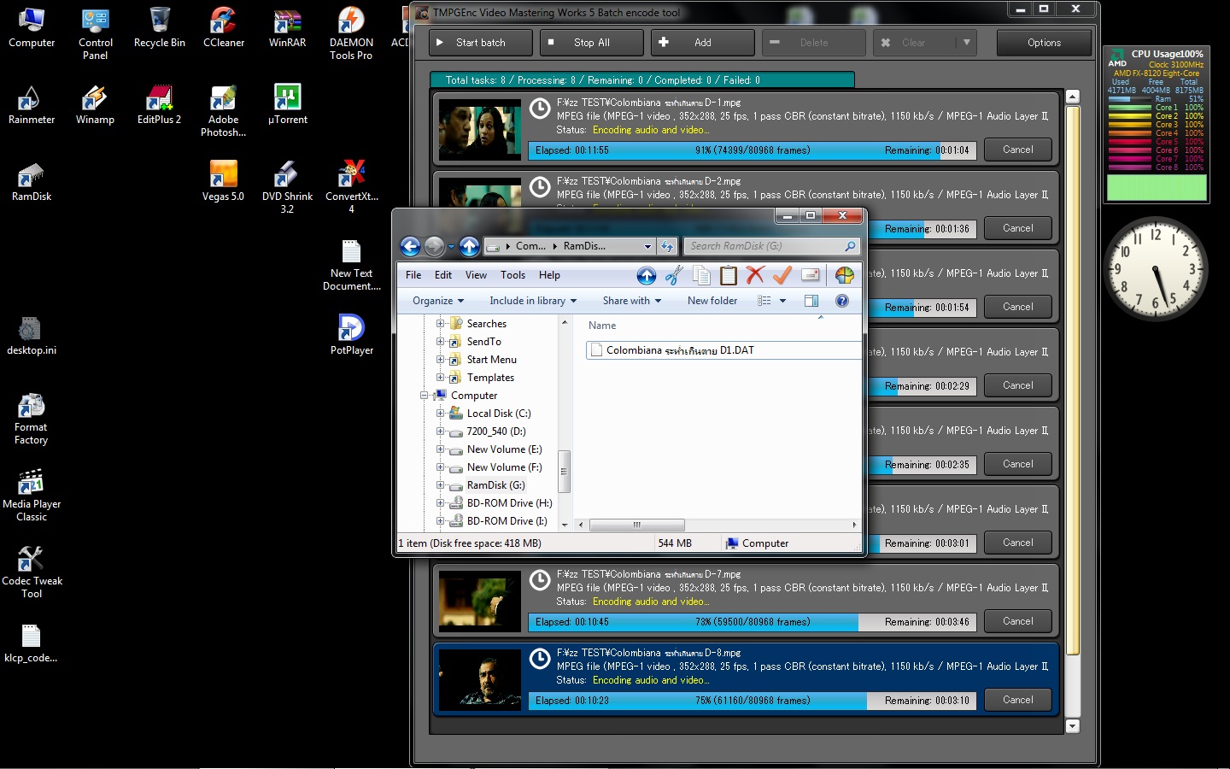
Task: Click the TMPGEnc task list scroll-down arrow
Action: [x=1073, y=726]
